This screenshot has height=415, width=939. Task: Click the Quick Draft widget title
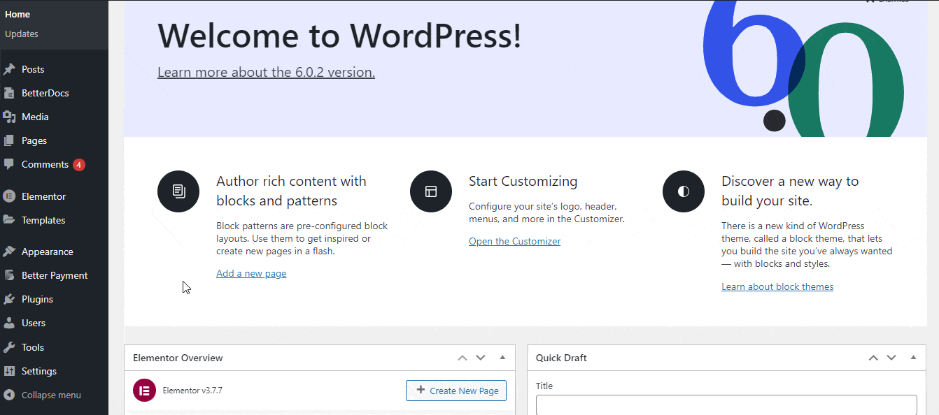pyautogui.click(x=561, y=358)
